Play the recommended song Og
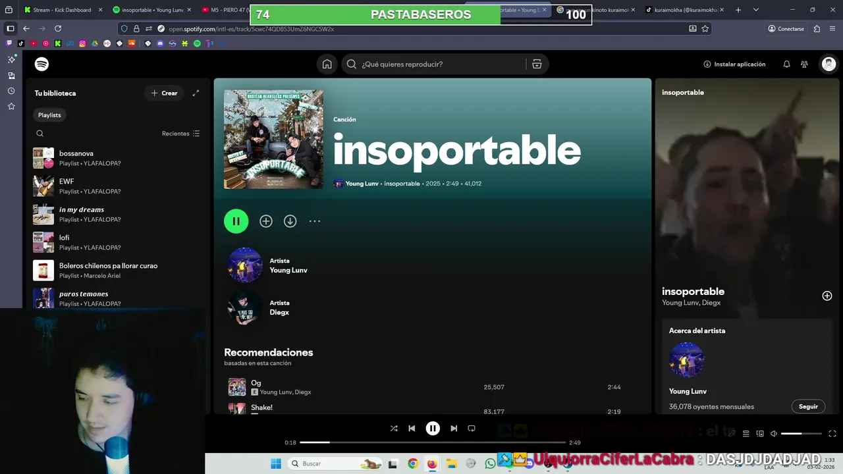This screenshot has height=474, width=843. tap(237, 387)
